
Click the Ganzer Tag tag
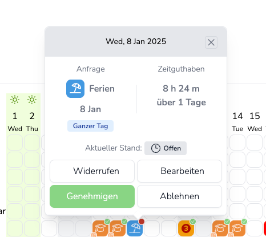pos(90,126)
